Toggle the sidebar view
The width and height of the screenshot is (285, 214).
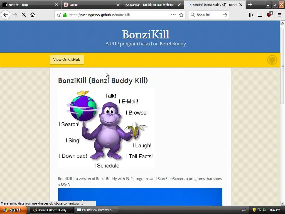pos(260,15)
